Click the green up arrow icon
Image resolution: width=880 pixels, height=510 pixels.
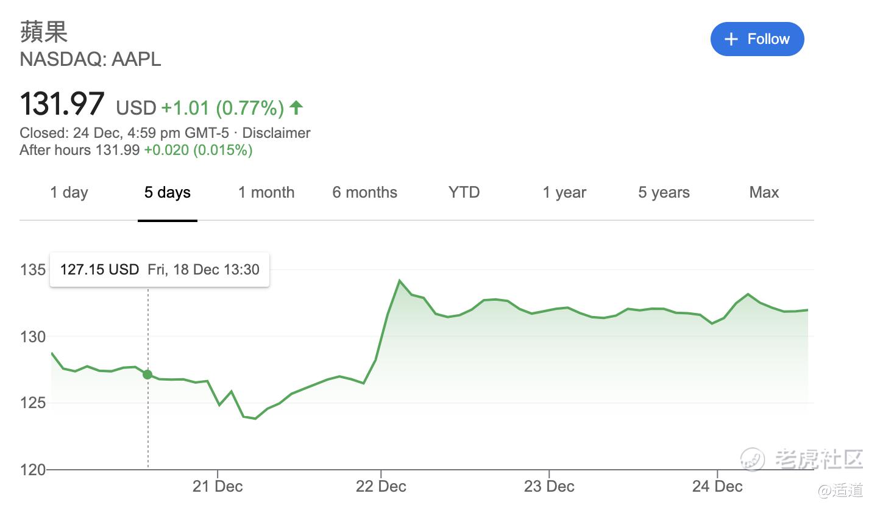(x=296, y=108)
